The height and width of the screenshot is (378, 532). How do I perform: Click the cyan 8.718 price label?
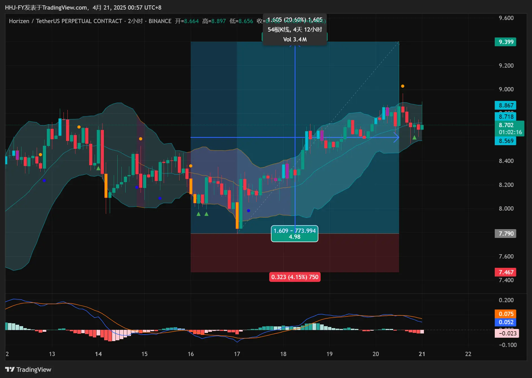click(x=505, y=116)
